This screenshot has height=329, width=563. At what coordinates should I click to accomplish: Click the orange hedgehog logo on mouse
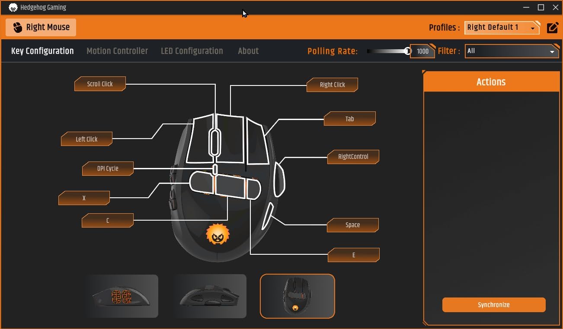tap(218, 234)
